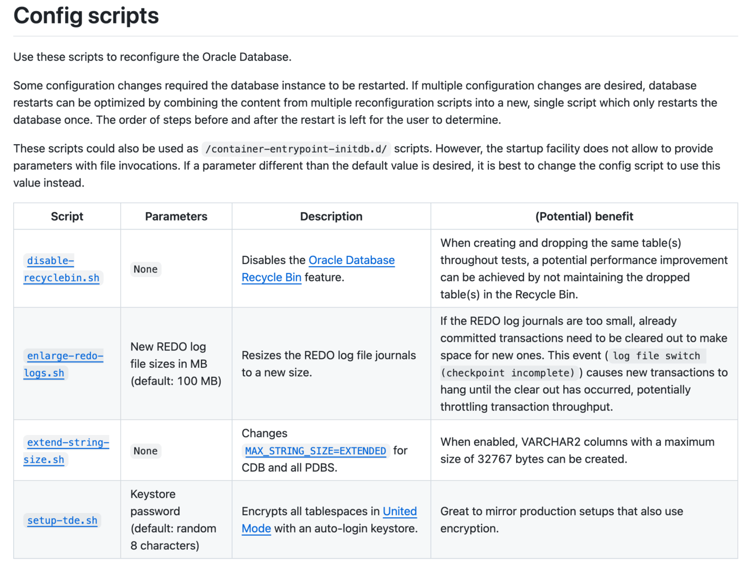Click the VARCHAR2 columns benefit text
Viewport: 750px width, 566px height.
tap(577, 451)
